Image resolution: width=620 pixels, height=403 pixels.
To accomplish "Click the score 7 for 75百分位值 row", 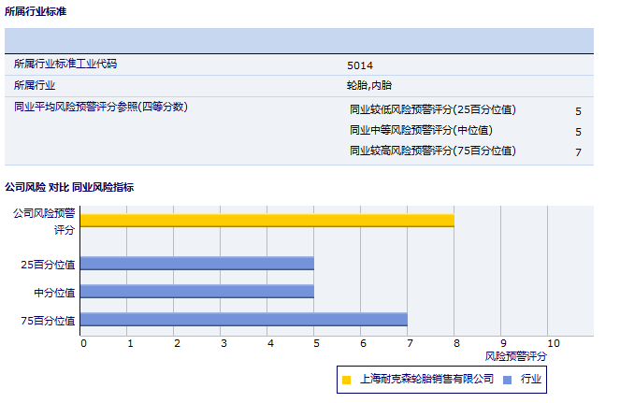I will coord(579,152).
